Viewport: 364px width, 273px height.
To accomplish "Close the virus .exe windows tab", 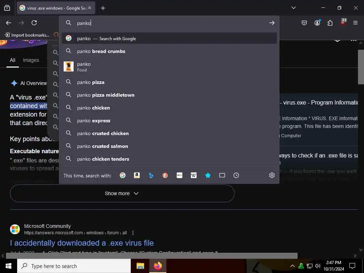I will pyautogui.click(x=90, y=8).
